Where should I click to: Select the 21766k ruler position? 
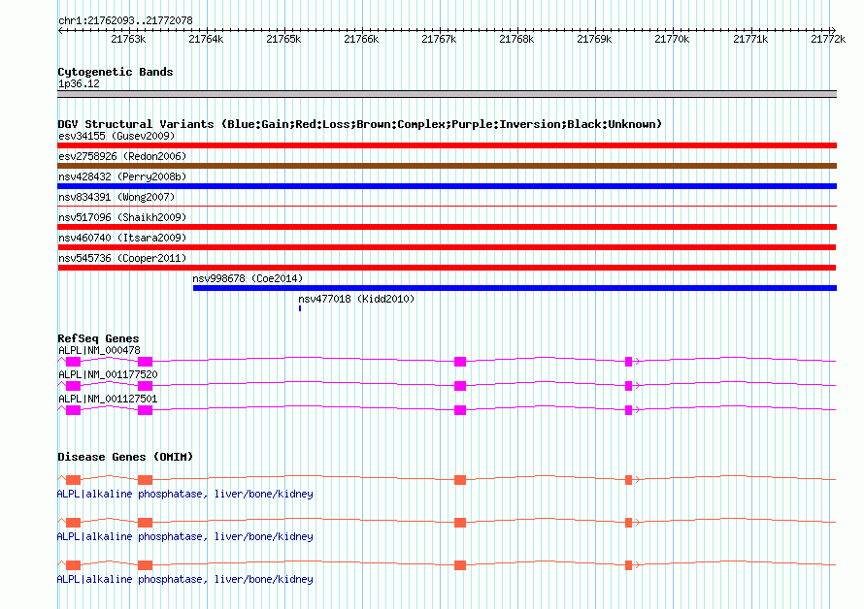[x=361, y=39]
